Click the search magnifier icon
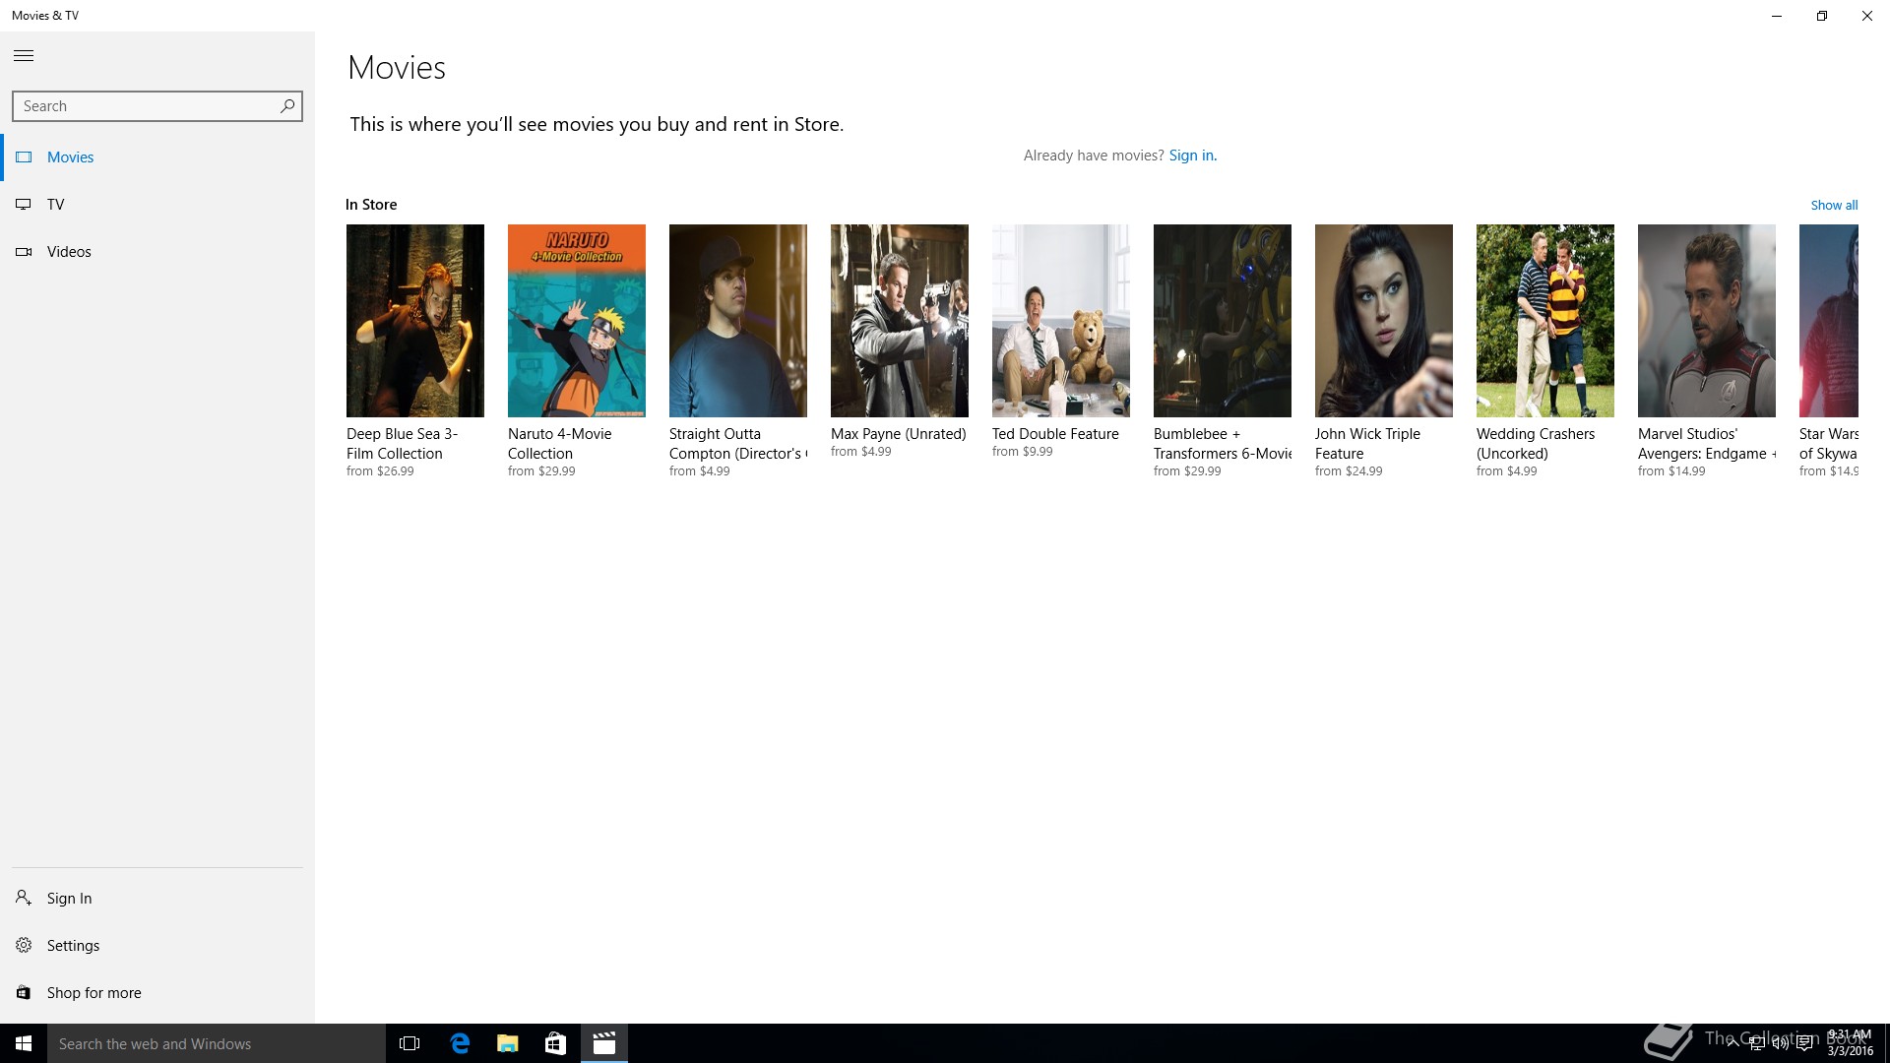The image size is (1890, 1063). 286,106
